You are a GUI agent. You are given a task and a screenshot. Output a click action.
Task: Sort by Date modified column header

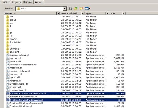[71, 13]
